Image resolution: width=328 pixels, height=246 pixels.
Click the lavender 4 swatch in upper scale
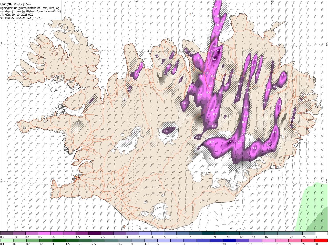coord(145,233)
